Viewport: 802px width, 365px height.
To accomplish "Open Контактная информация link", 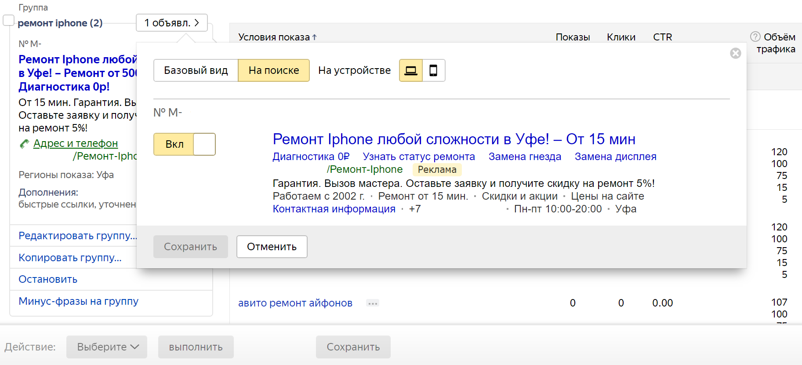I will coord(334,209).
